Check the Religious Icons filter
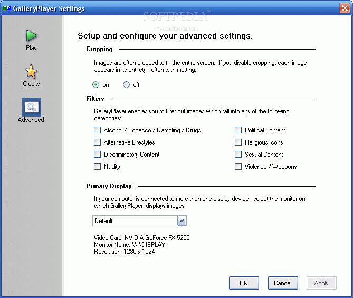The image size is (353, 298). pyautogui.click(x=238, y=142)
